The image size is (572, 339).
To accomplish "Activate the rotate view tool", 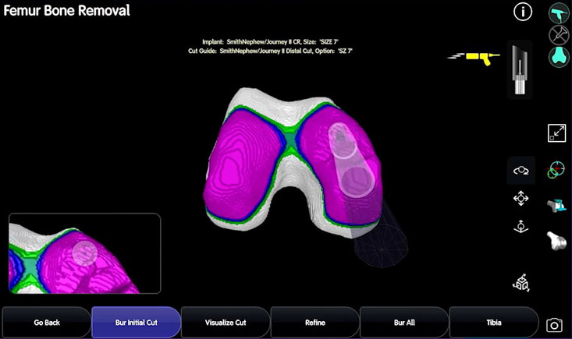I will (521, 171).
